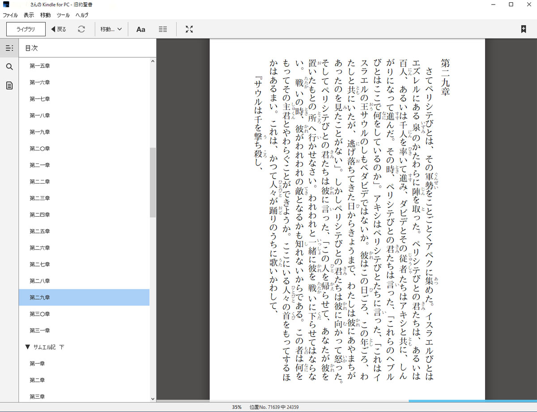Screen dimensions: 537x412
Task: Open the ファイル menu
Action: point(10,15)
